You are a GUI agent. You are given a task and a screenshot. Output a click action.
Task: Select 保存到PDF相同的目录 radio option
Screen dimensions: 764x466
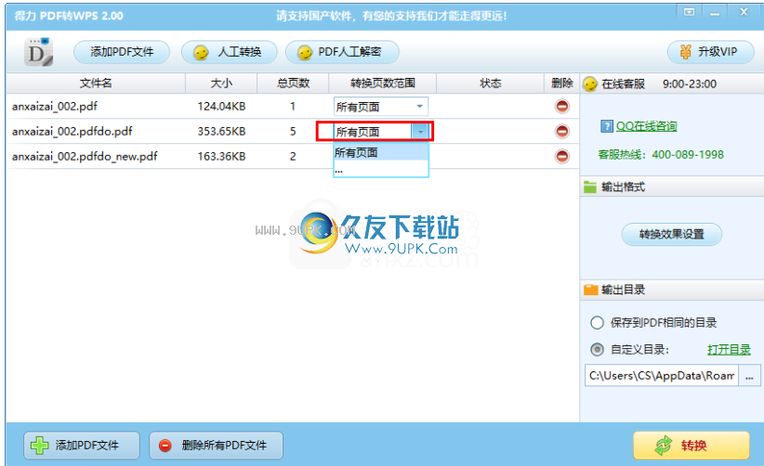pos(597,322)
